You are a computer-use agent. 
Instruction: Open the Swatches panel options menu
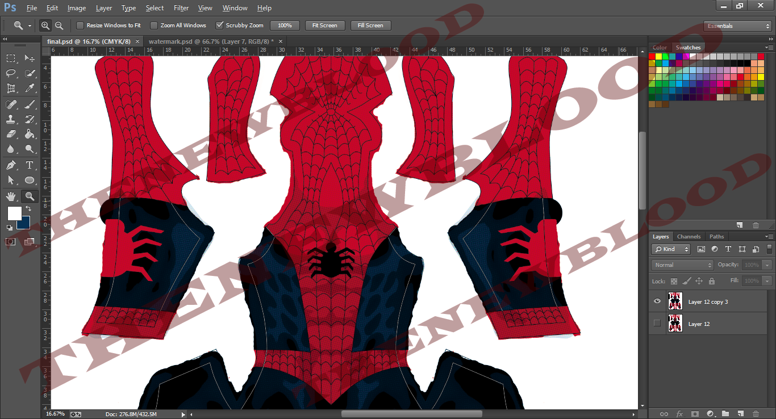tap(769, 48)
